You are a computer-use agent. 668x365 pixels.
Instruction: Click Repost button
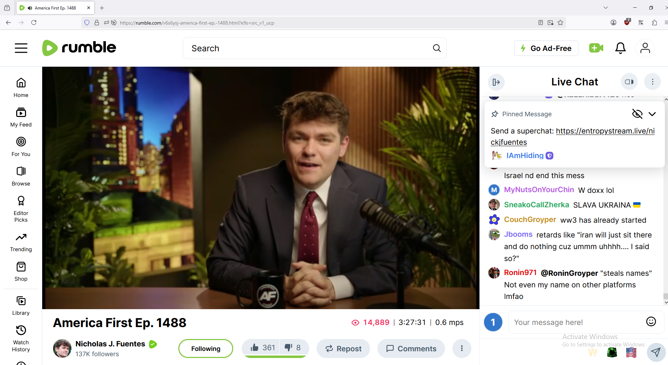(343, 348)
